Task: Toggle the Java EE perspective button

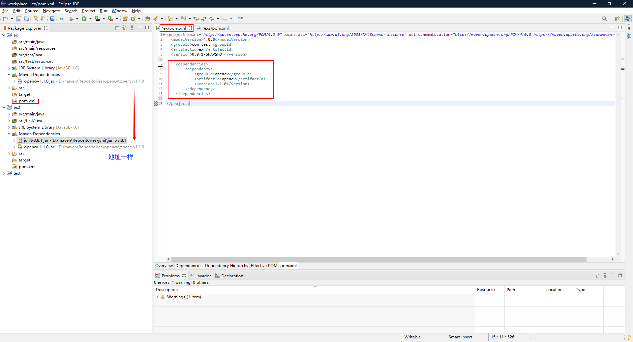Action: pyautogui.click(x=628, y=19)
